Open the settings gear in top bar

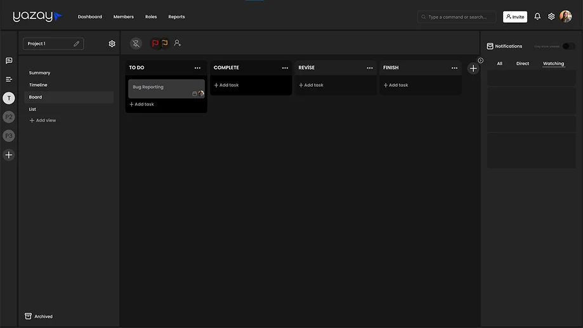(551, 16)
